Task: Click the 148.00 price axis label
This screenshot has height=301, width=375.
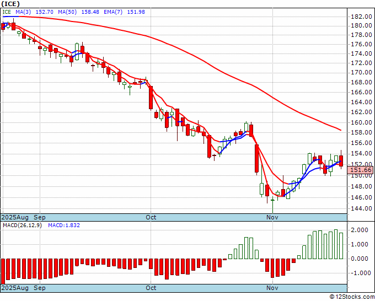Action: (x=361, y=186)
